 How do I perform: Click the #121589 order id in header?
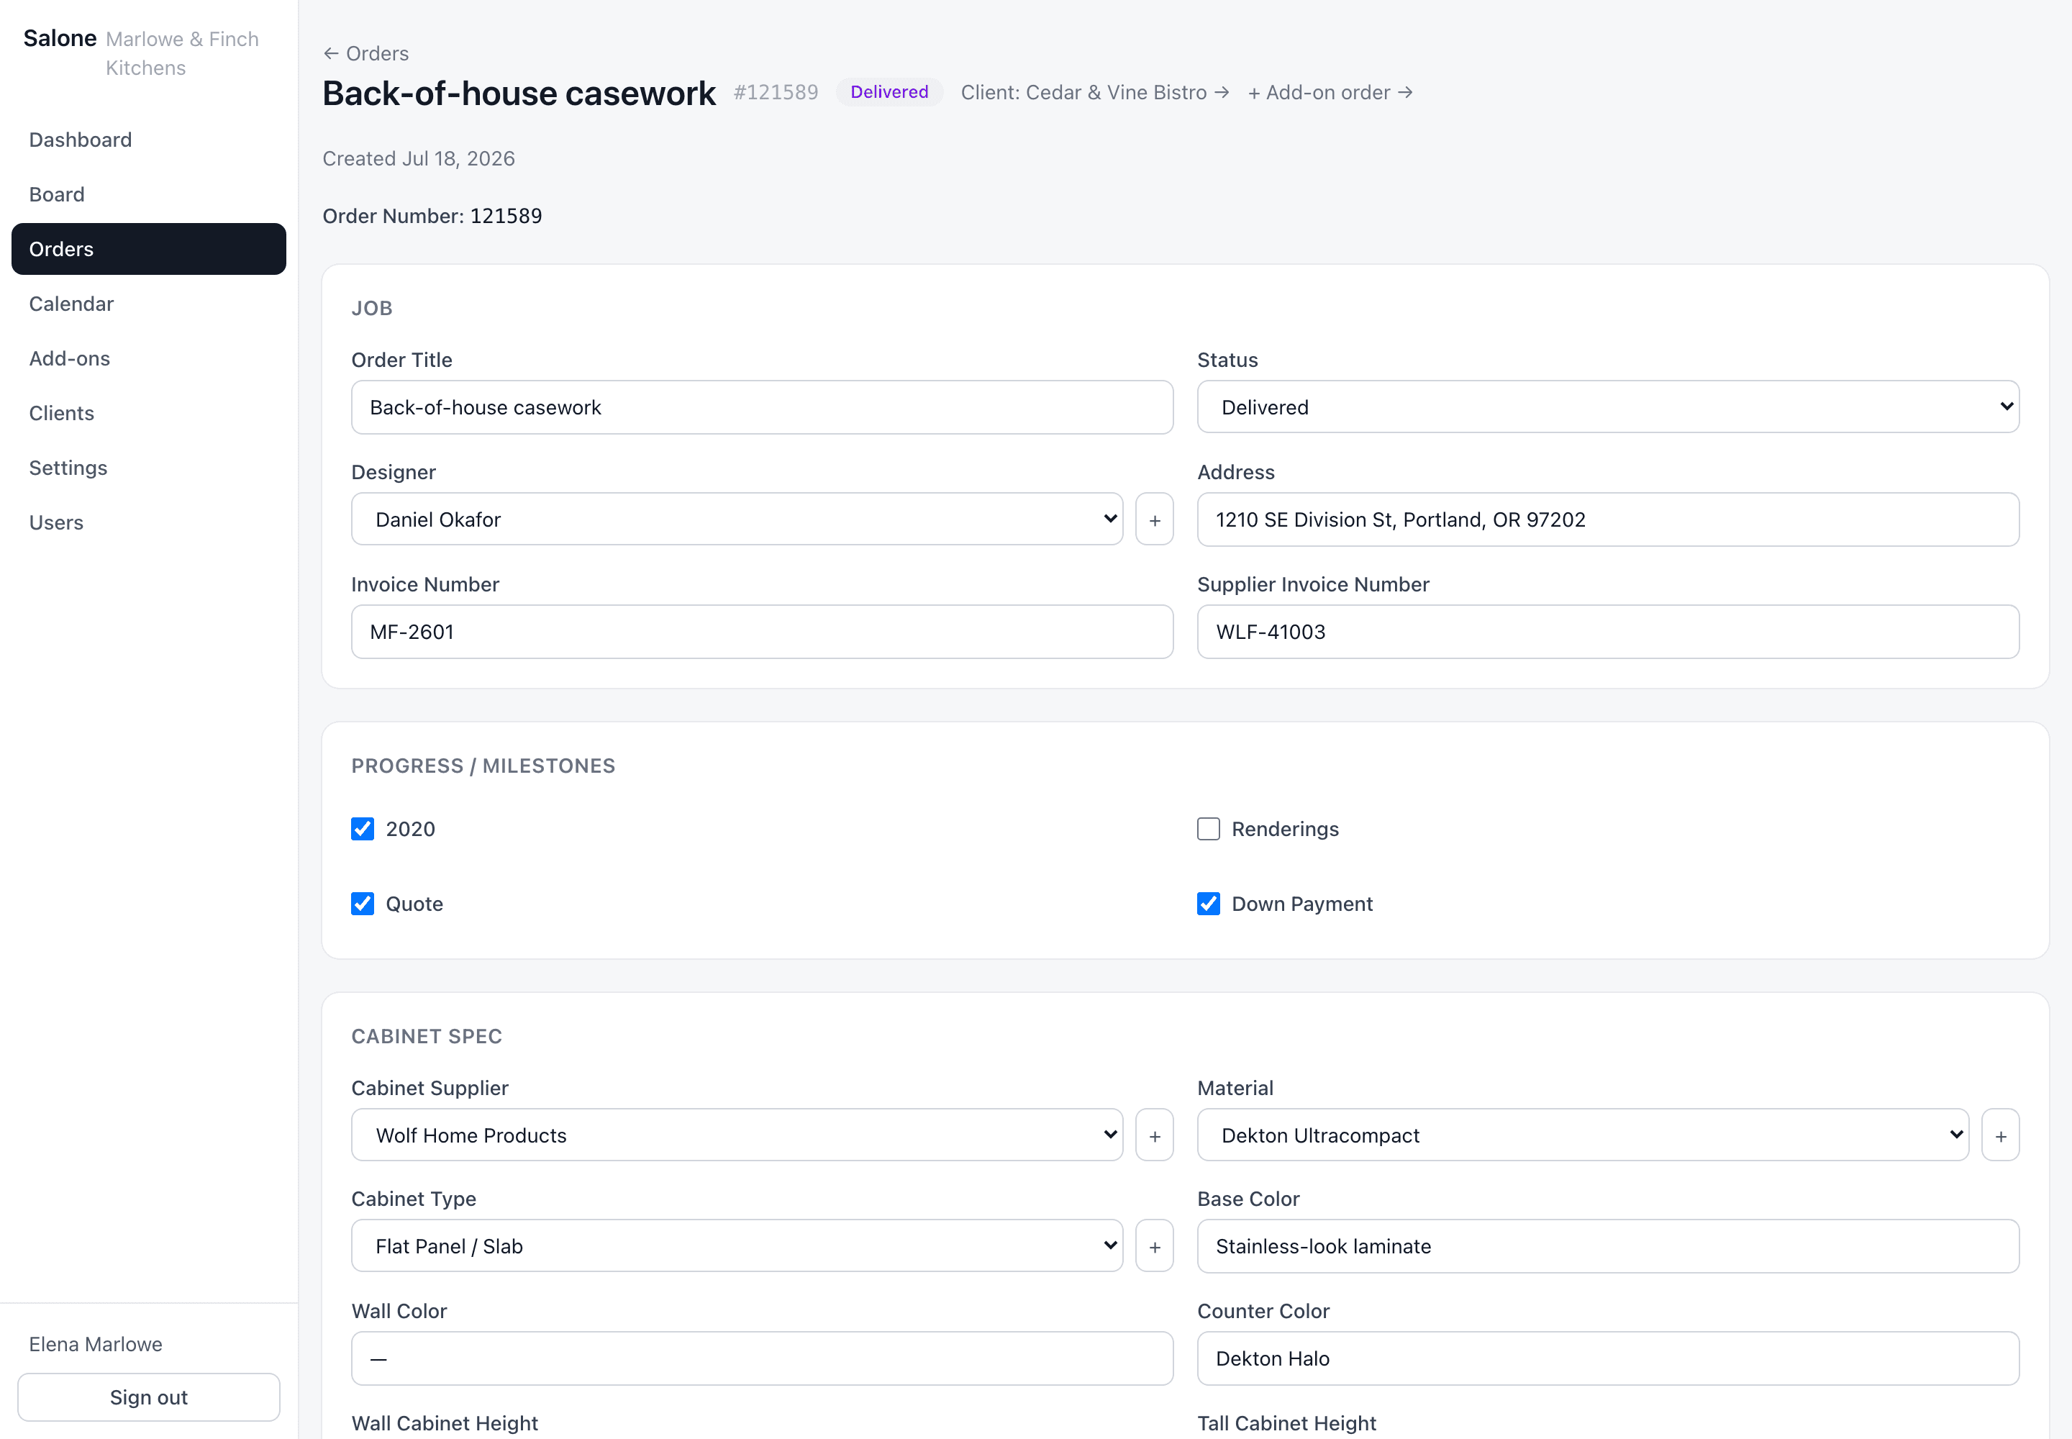(x=776, y=92)
